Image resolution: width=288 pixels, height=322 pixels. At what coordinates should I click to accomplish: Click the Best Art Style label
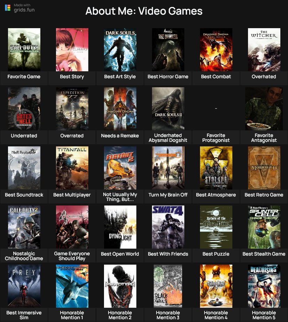point(120,77)
